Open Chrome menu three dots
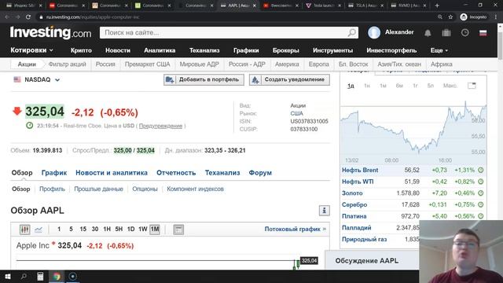 click(x=496, y=17)
